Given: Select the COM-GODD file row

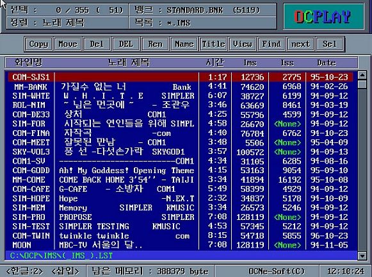Looking at the screenshot, I should 181,171.
